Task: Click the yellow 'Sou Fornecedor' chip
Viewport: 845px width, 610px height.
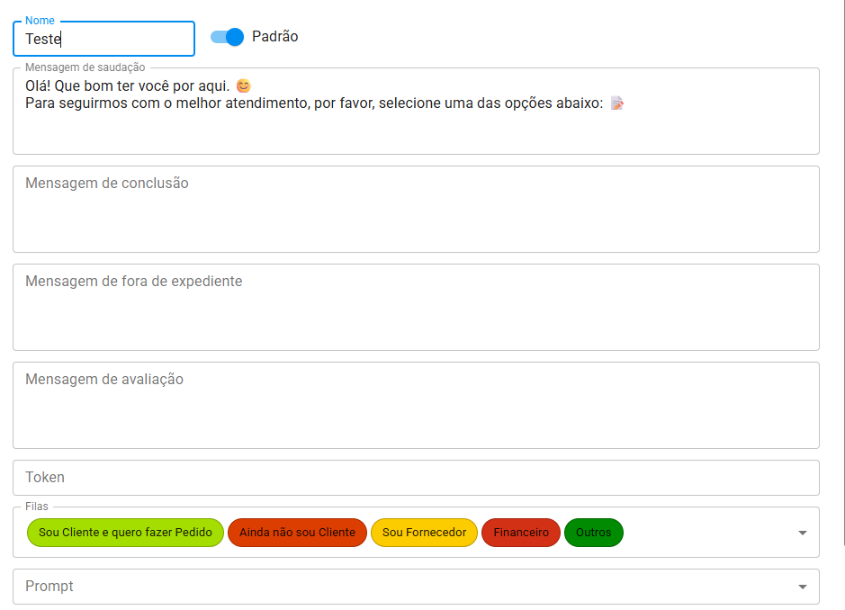Action: pos(424,533)
